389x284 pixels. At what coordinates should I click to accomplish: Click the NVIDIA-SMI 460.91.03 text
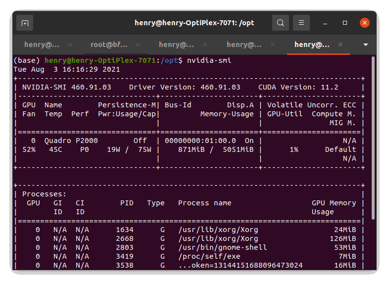click(x=67, y=87)
